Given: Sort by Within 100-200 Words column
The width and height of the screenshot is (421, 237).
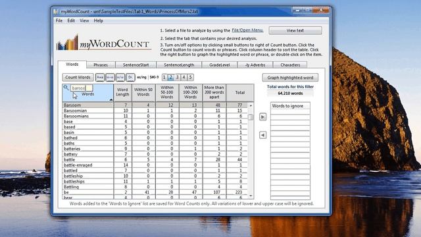Looking at the screenshot, I should 191,92.
